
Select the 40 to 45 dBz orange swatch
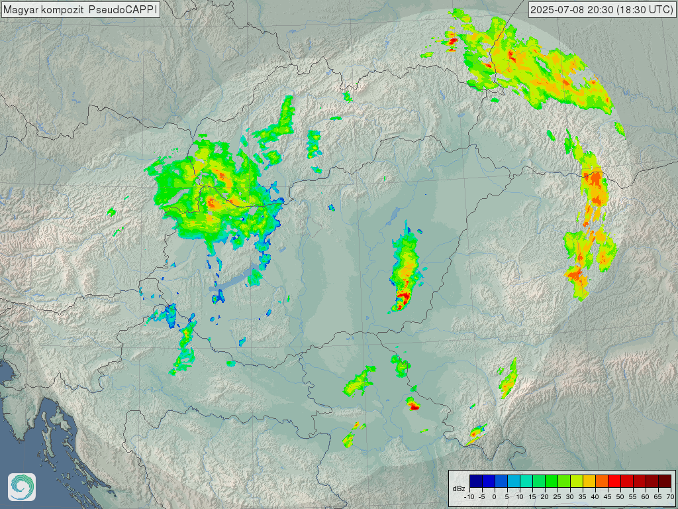(x=602, y=481)
